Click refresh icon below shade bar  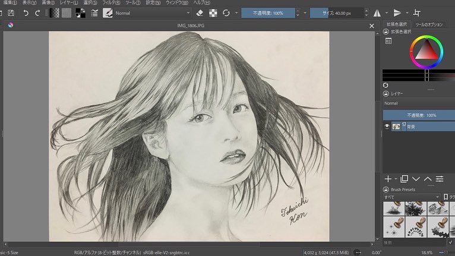[x=386, y=85]
